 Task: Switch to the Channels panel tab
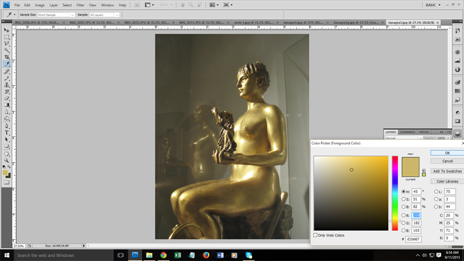pyautogui.click(x=407, y=132)
